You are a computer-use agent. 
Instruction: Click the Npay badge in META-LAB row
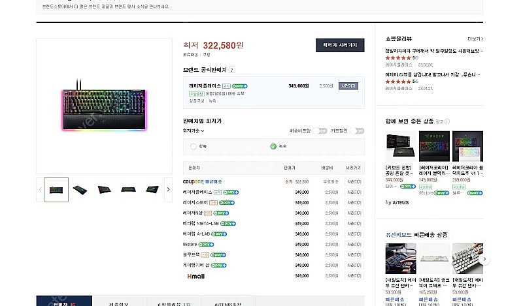point(228,224)
